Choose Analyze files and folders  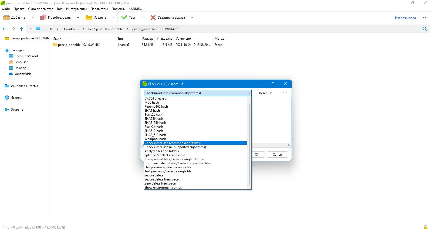pos(195,151)
